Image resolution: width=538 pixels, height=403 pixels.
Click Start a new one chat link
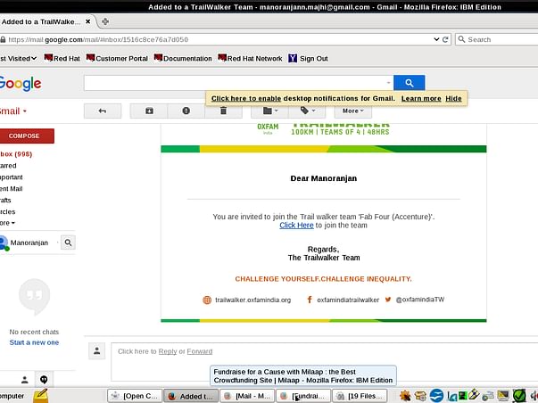(34, 342)
